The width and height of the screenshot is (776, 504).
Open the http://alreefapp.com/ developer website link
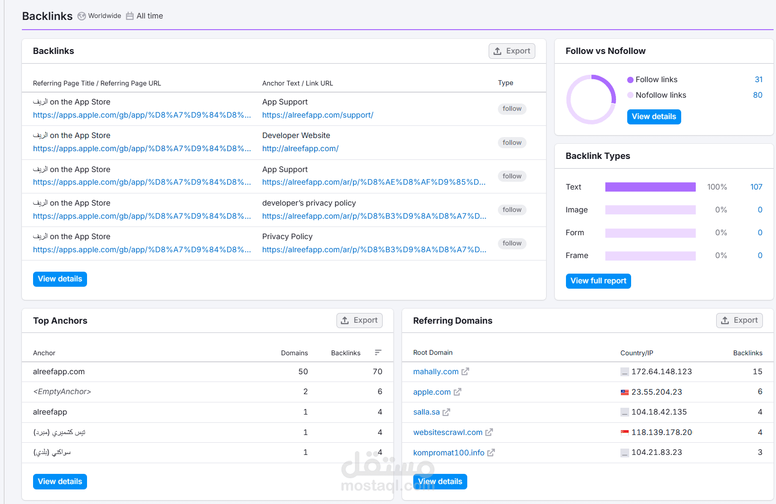click(300, 149)
